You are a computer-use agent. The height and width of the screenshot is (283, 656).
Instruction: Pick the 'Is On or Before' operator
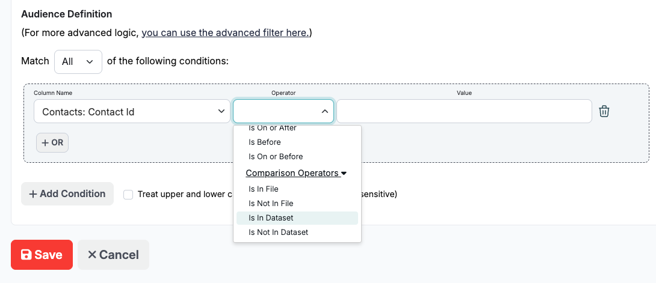276,156
